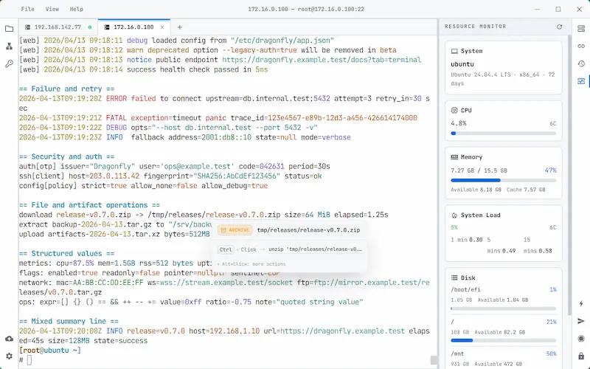Open the file browser folder icon
Viewport: 590px width, 369px height.
10,29
